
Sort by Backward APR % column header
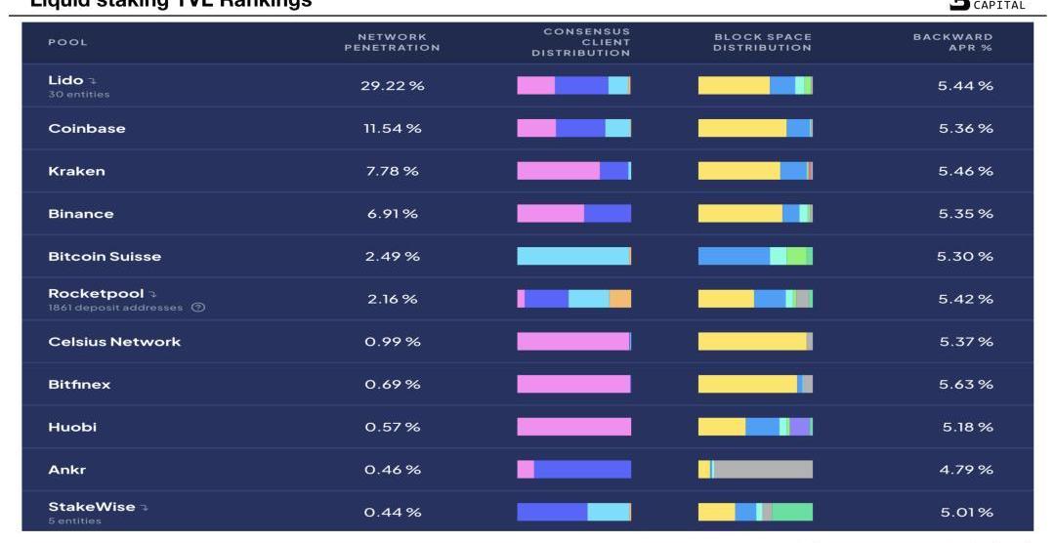click(952, 42)
